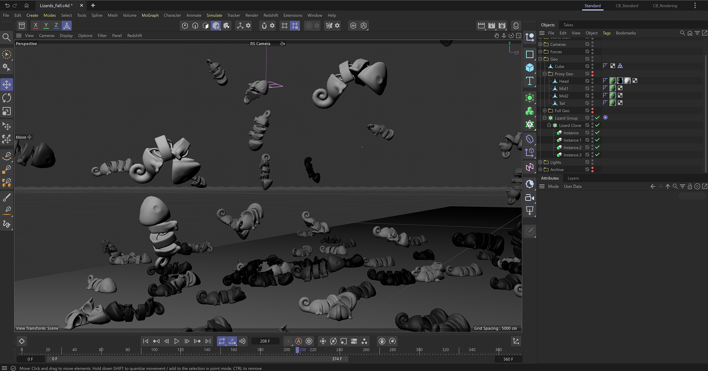Open the search magnifier in the left toolbar
The width and height of the screenshot is (708, 371).
pyautogui.click(x=6, y=37)
